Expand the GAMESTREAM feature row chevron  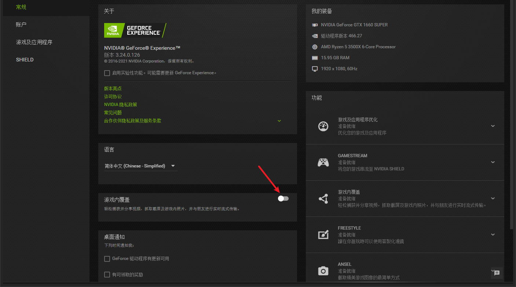(493, 162)
